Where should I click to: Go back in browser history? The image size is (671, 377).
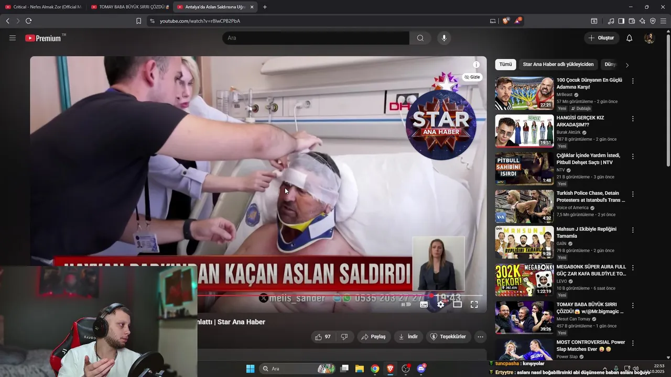coord(8,21)
